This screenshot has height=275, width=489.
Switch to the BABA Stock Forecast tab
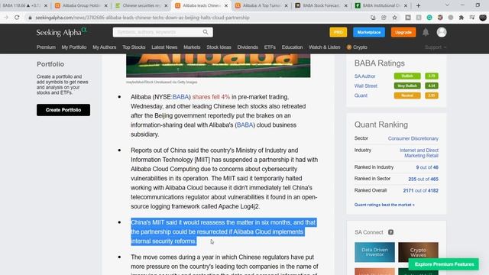click(321, 5)
